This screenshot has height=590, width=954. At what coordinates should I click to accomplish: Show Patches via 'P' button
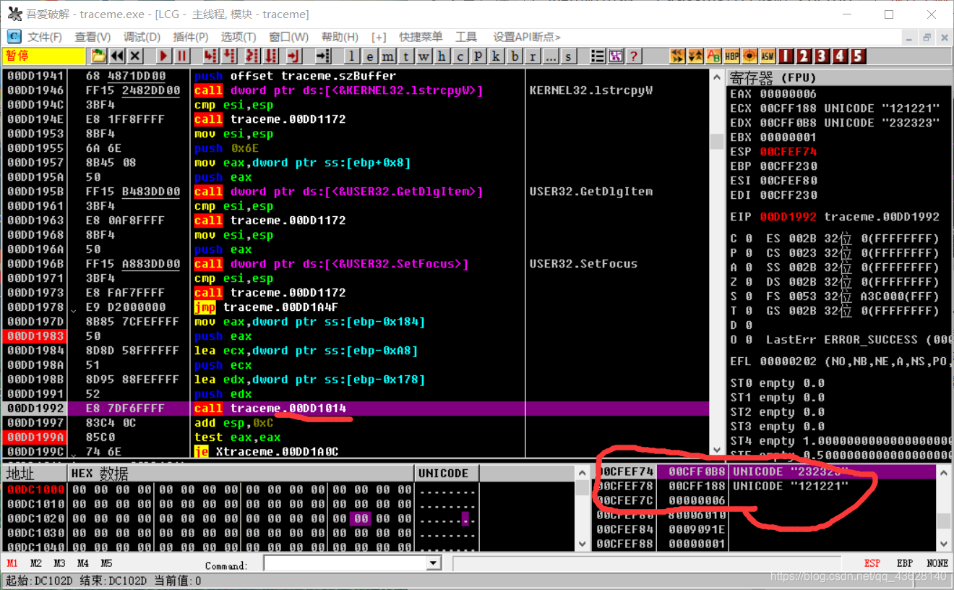pyautogui.click(x=478, y=56)
